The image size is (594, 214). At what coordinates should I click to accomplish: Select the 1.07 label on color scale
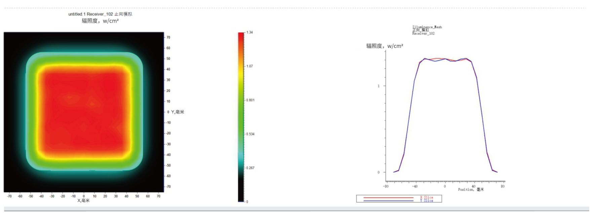(249, 66)
